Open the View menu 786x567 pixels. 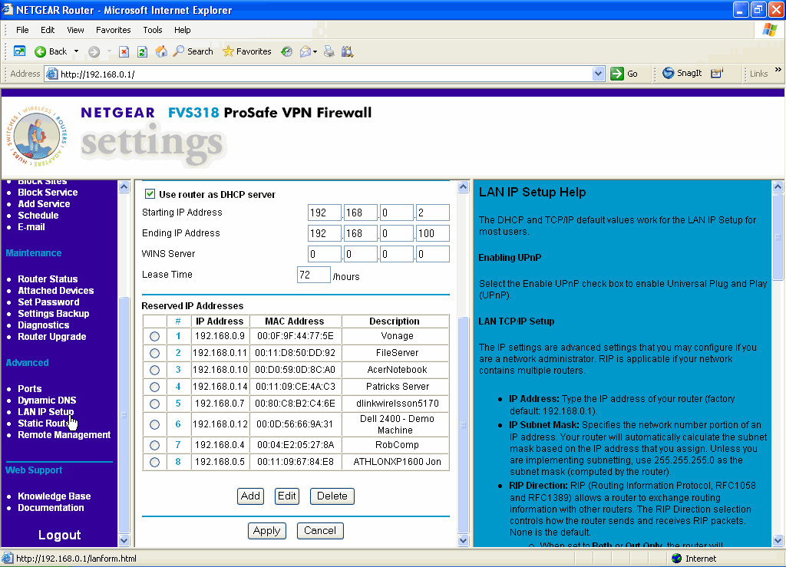[x=75, y=30]
